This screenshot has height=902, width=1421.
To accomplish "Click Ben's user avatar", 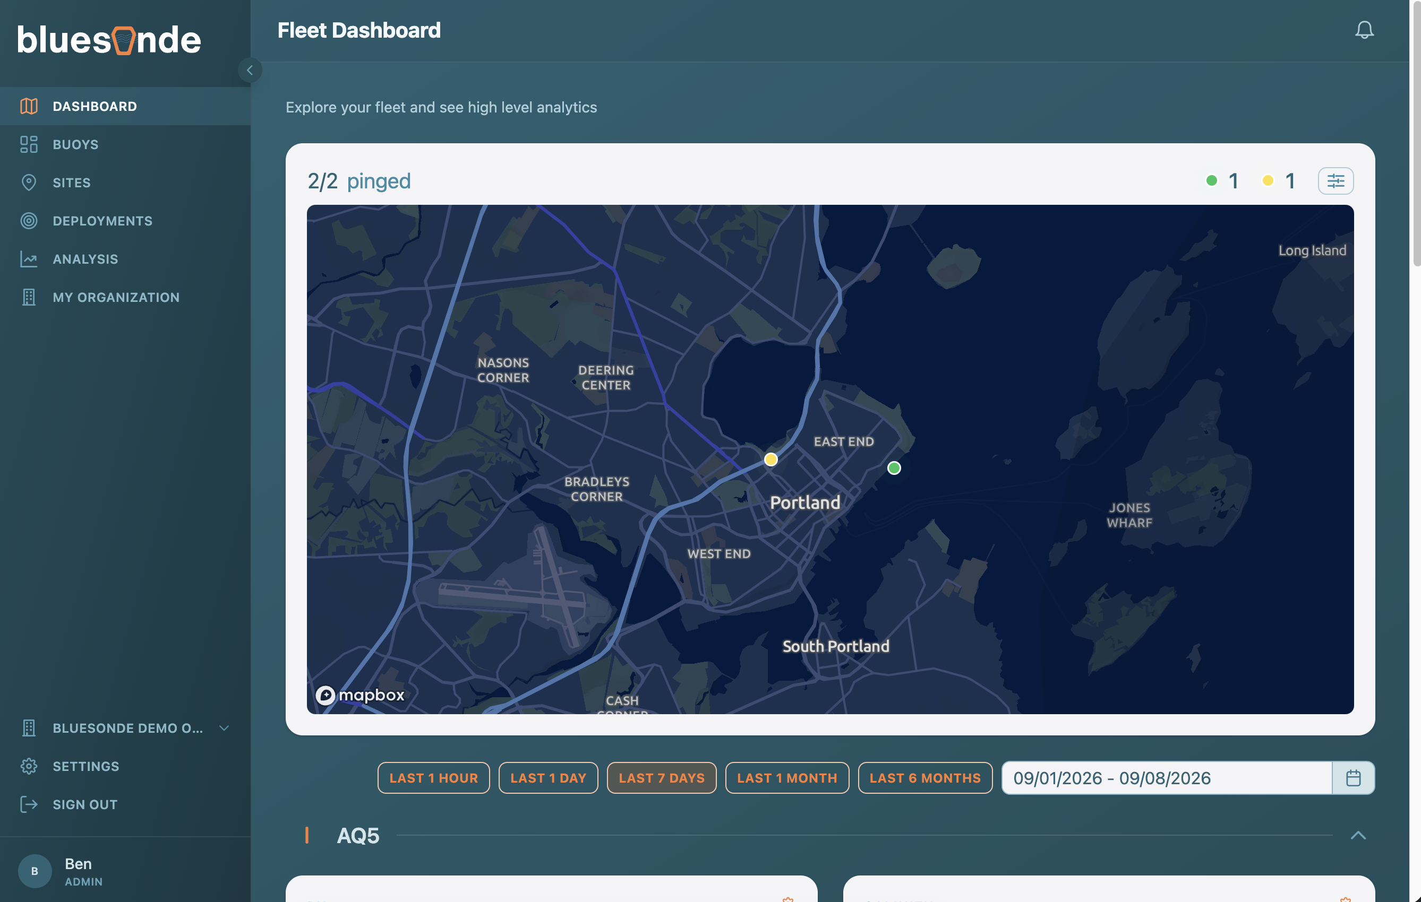I will pos(35,871).
